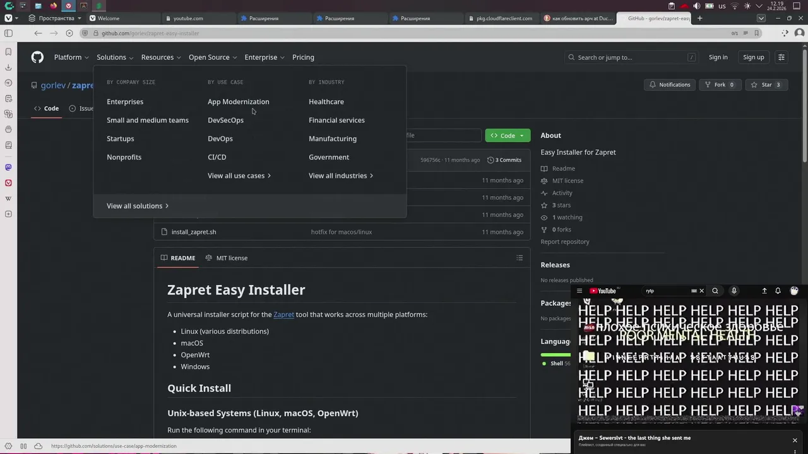
Task: Open CI/CD use case
Action: tap(217, 157)
